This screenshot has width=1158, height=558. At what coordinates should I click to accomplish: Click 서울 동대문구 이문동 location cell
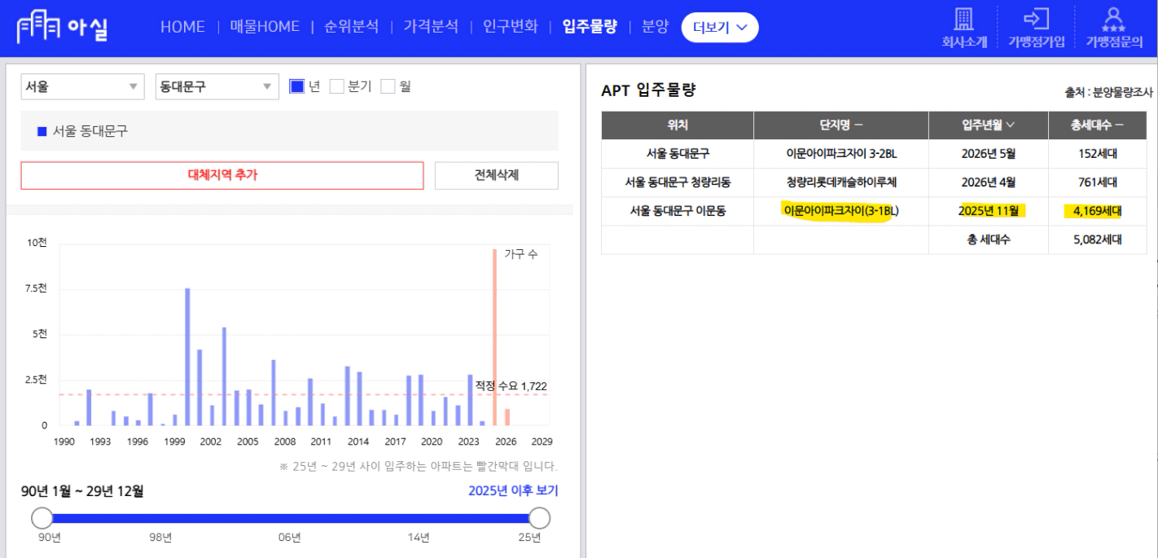click(678, 211)
